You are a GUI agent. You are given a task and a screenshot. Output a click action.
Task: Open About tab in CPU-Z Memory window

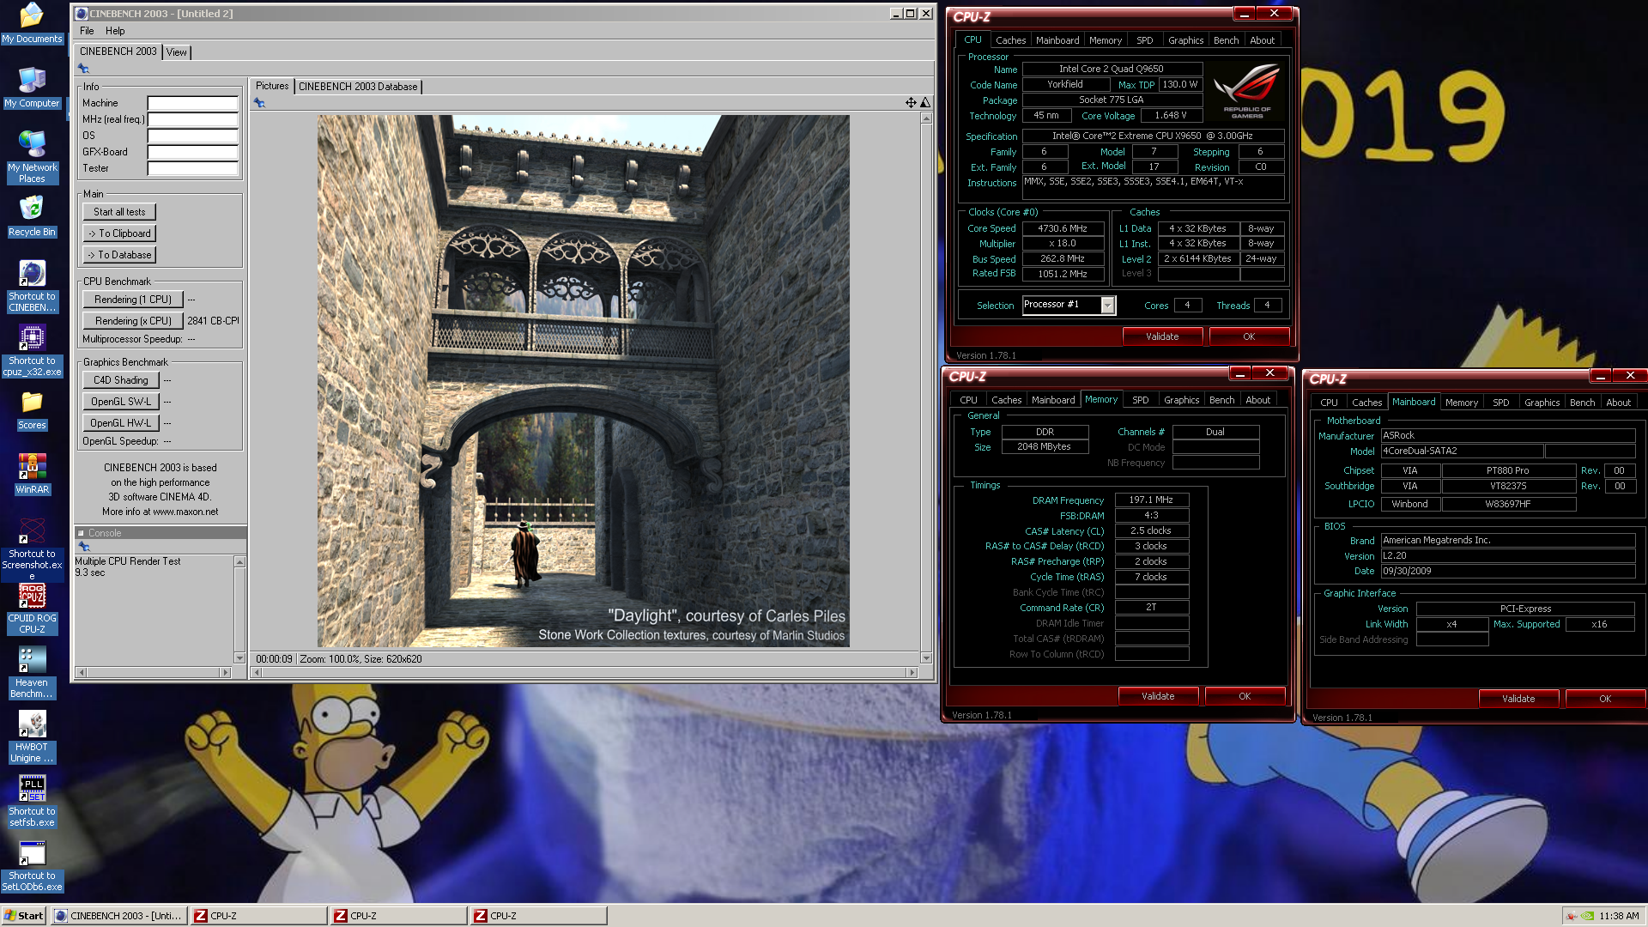[1257, 400]
